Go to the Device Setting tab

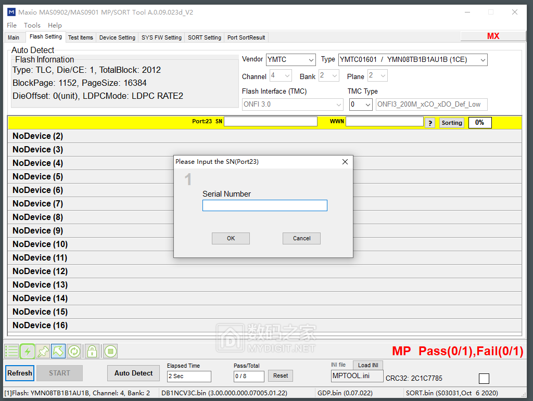click(117, 37)
